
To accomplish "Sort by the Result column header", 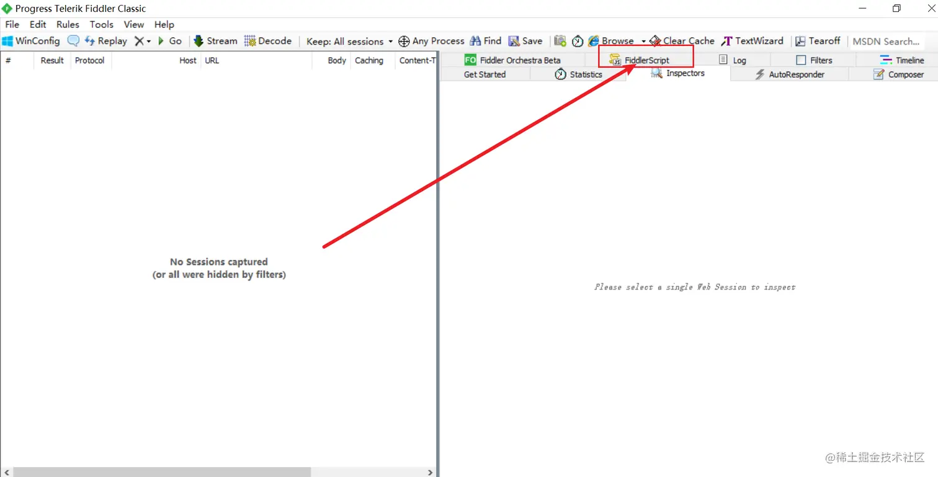I will pos(52,60).
